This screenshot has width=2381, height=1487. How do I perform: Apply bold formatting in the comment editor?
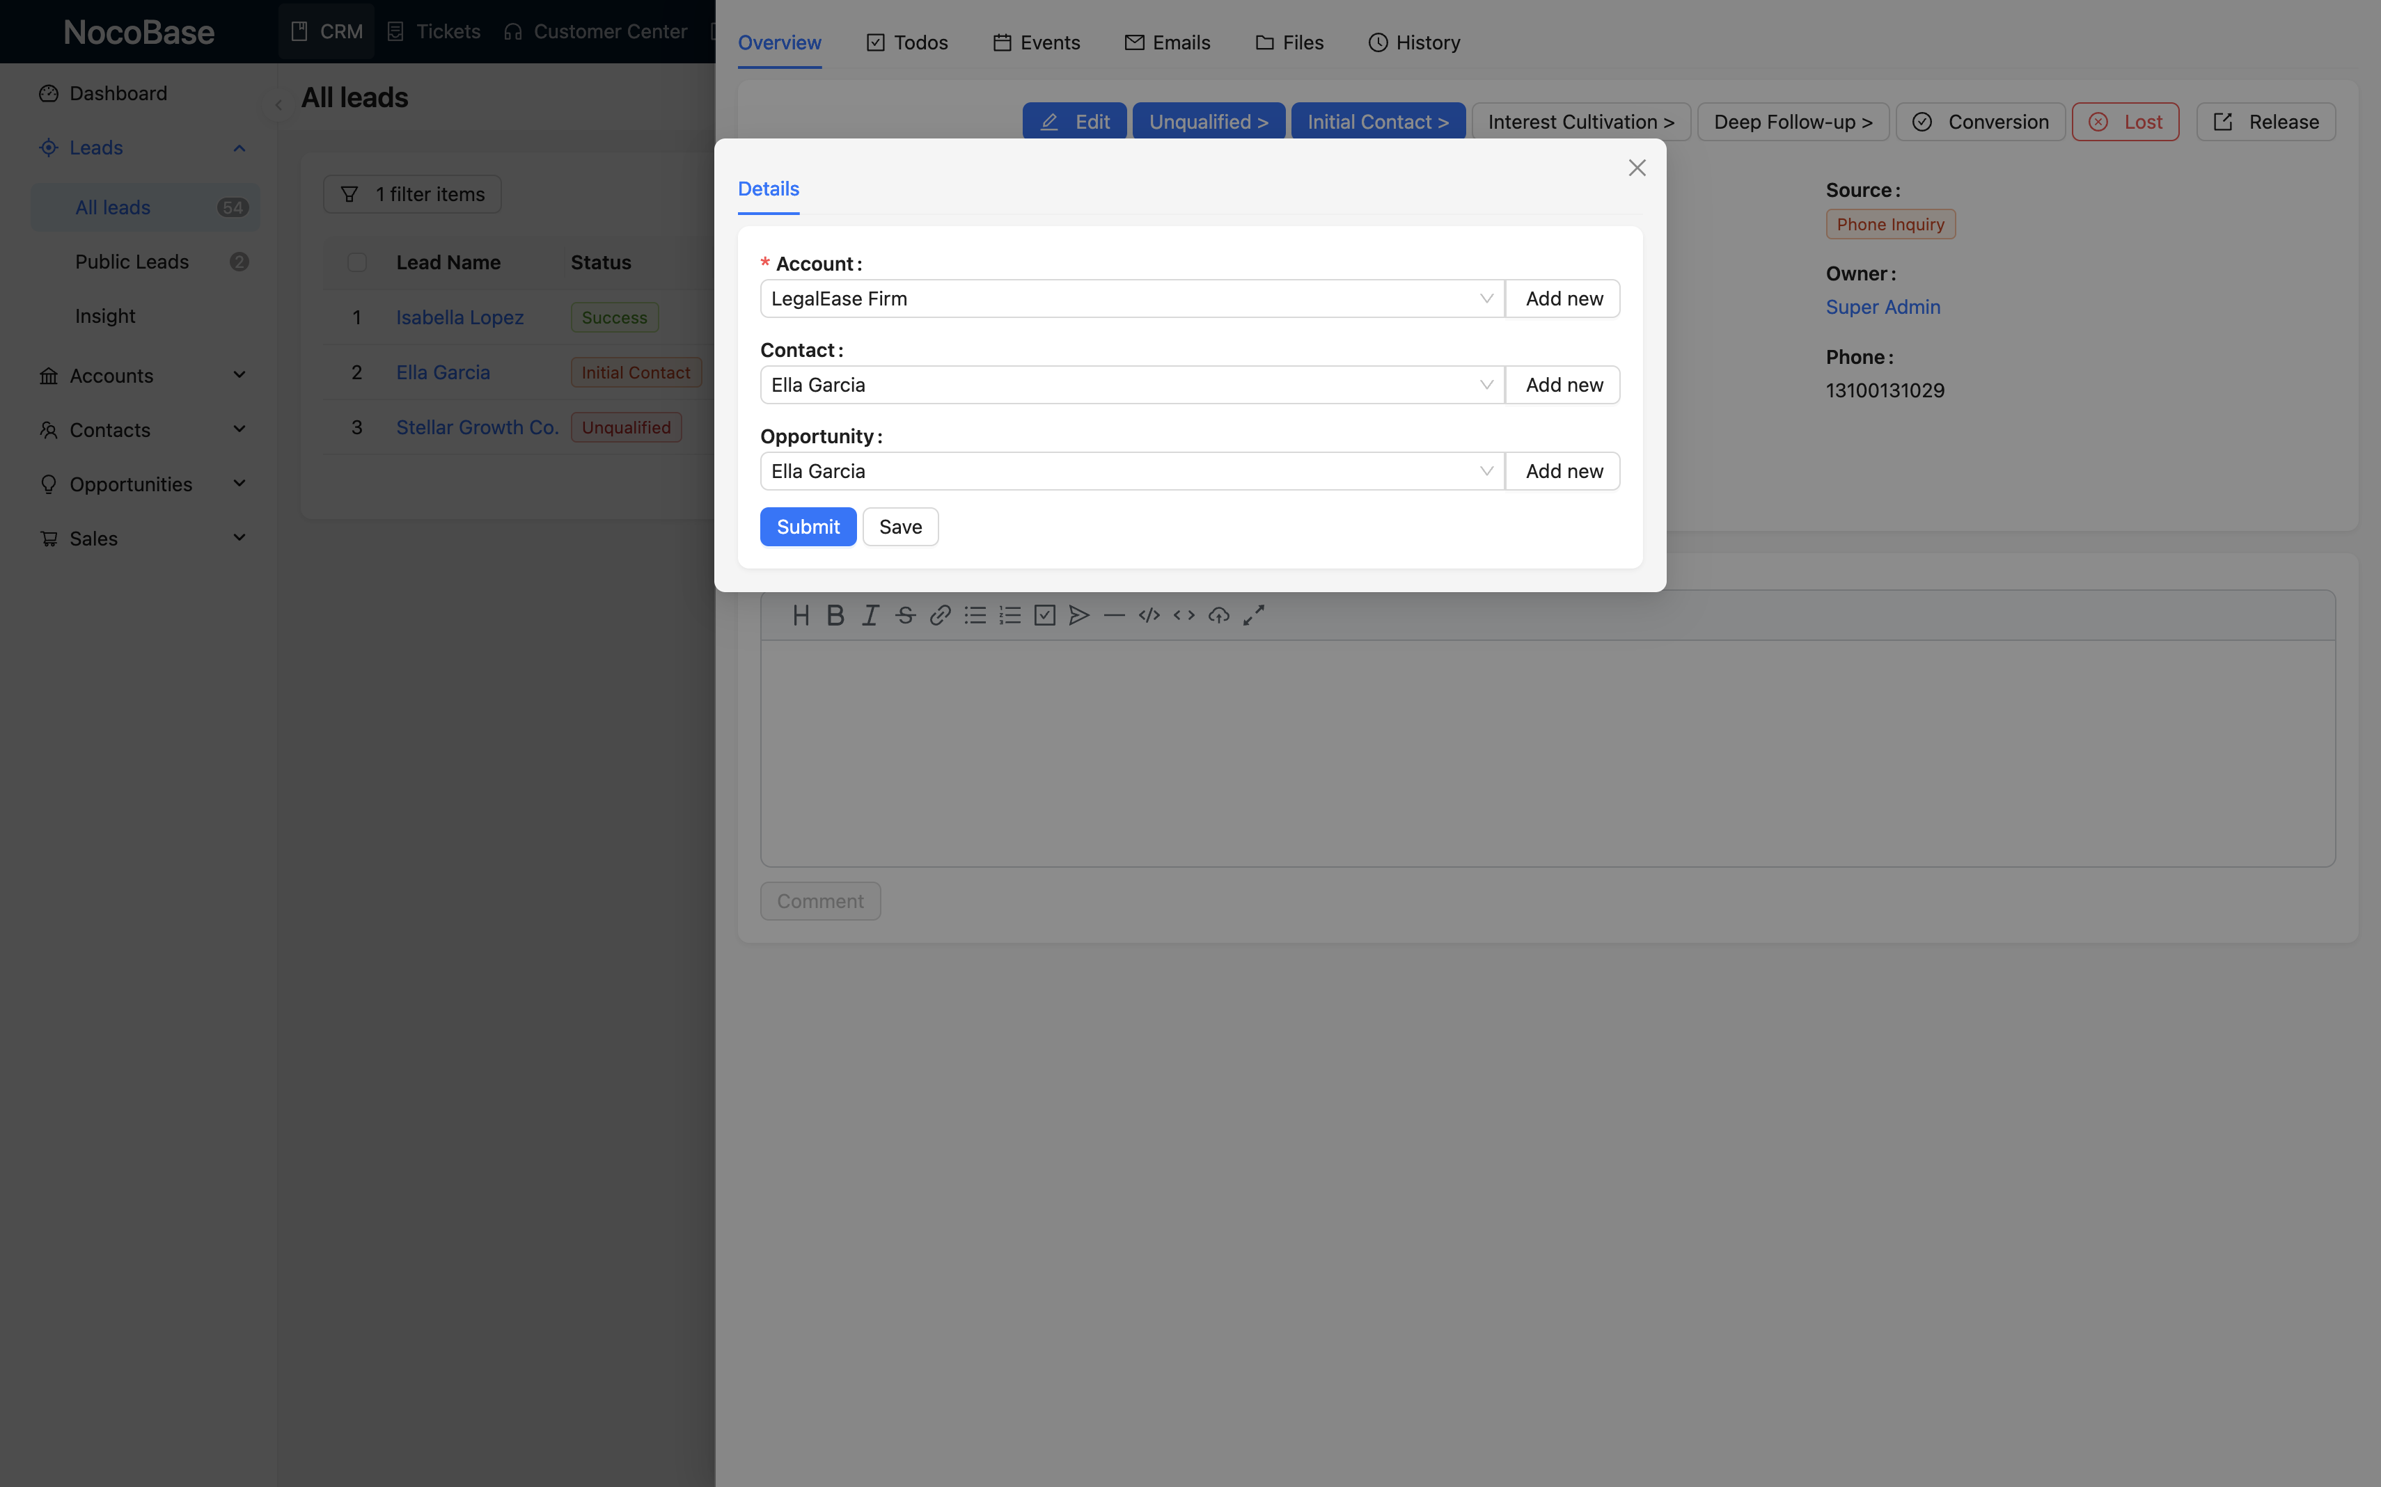(x=834, y=614)
